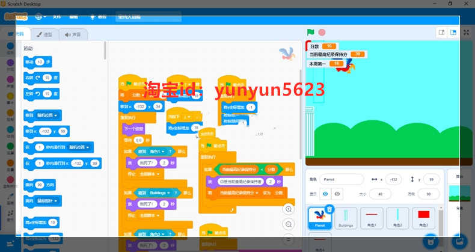Viewport: 475px width, 252px height.
Task: Click the sprite x position field
Action: (393, 179)
